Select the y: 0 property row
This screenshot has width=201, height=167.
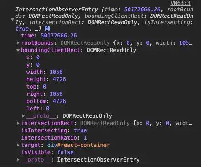point(33,65)
